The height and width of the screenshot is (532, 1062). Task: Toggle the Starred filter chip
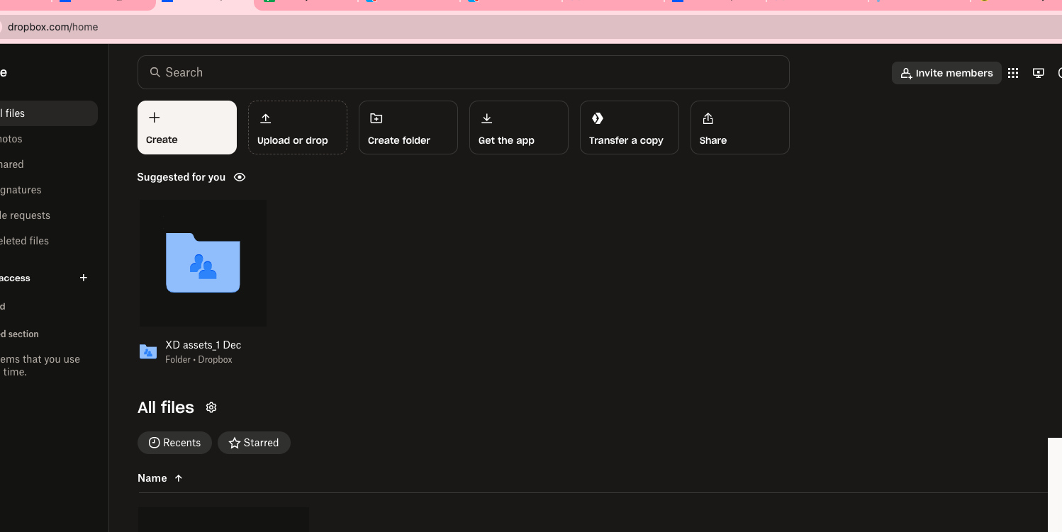point(254,443)
